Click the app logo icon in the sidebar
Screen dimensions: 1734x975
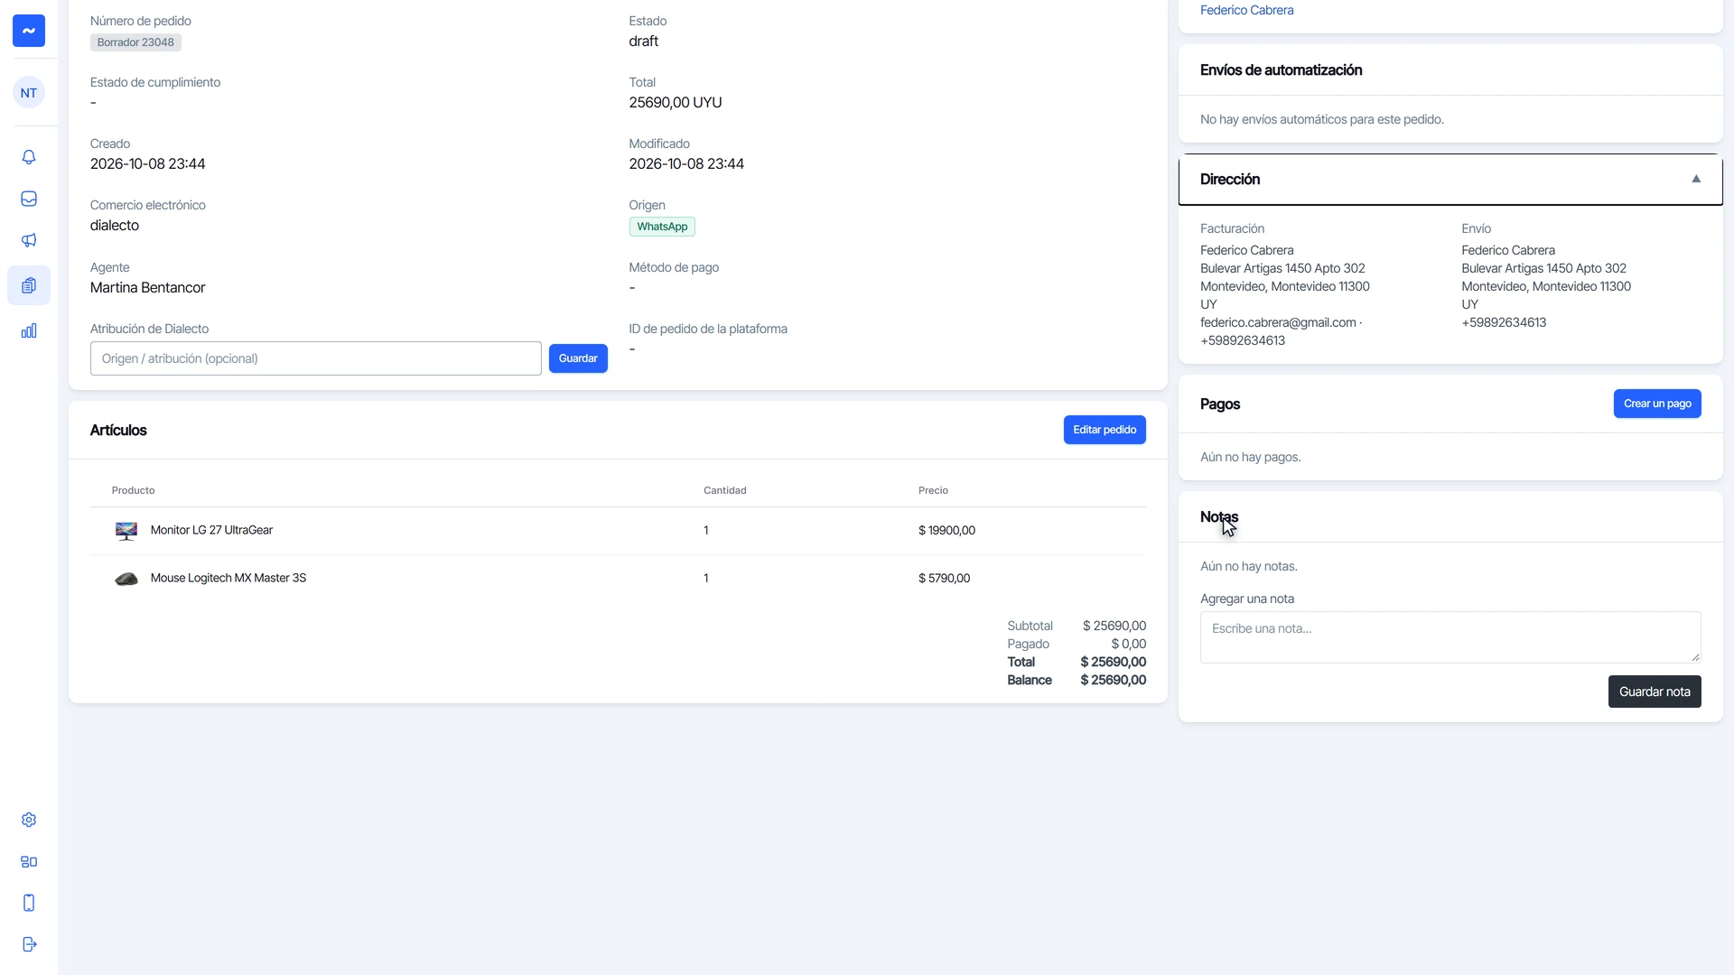coord(29,31)
